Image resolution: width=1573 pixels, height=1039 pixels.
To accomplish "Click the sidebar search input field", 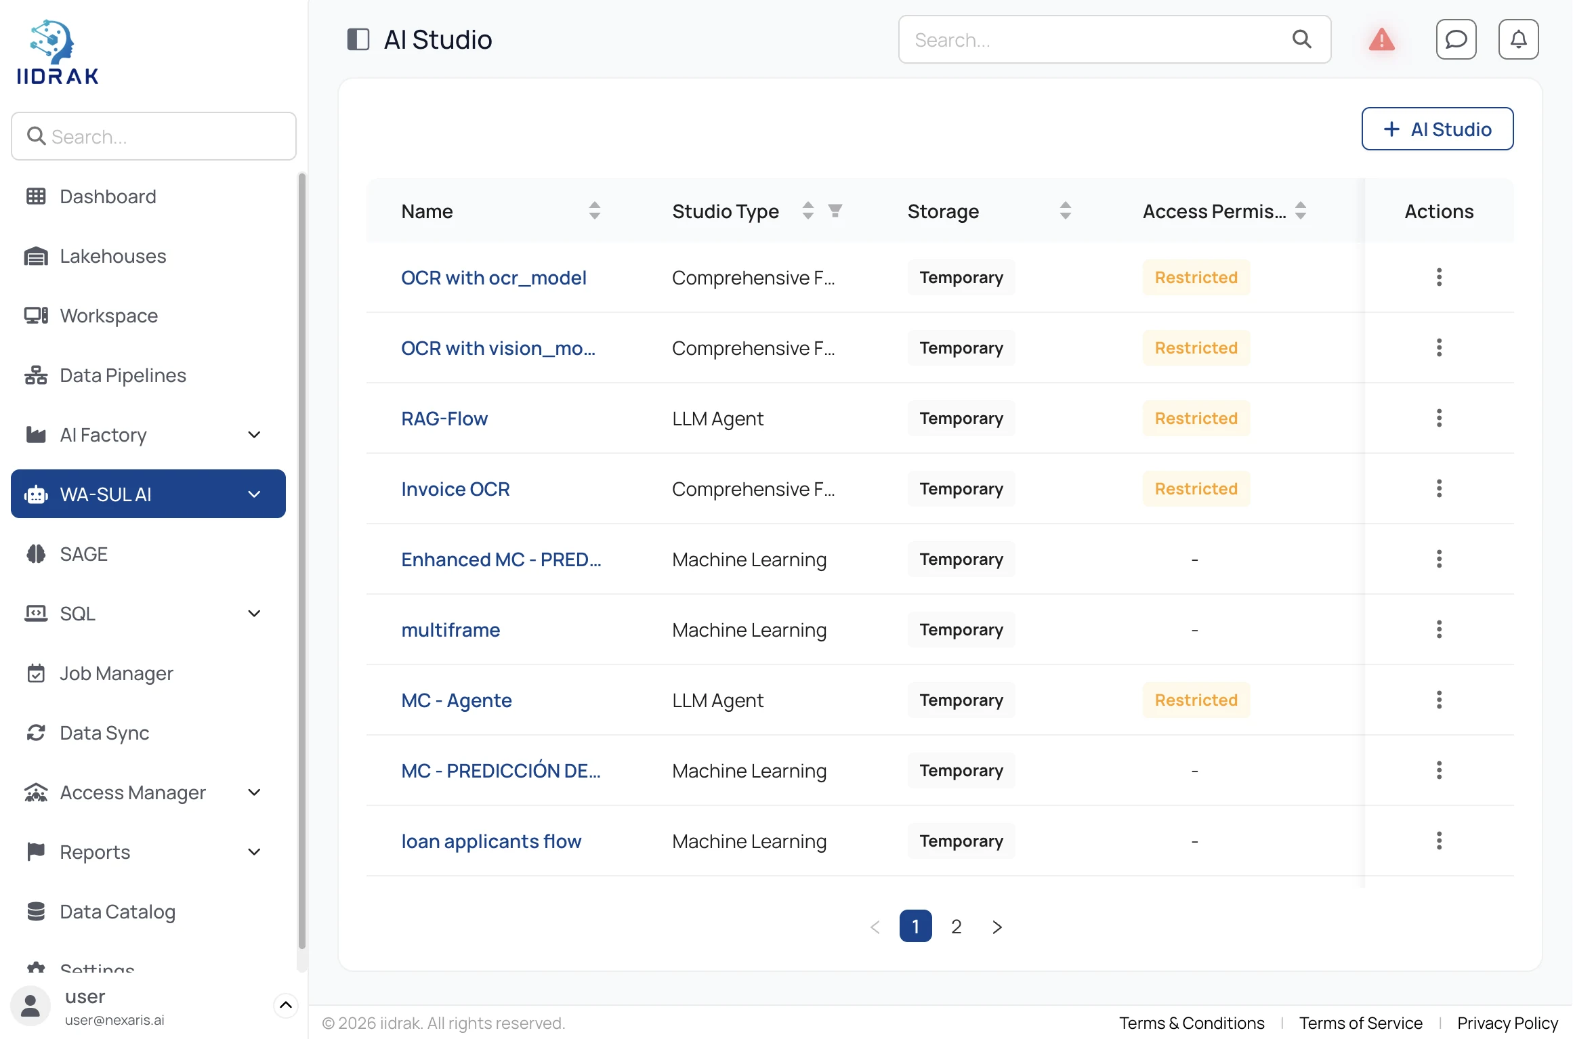I will tap(154, 136).
